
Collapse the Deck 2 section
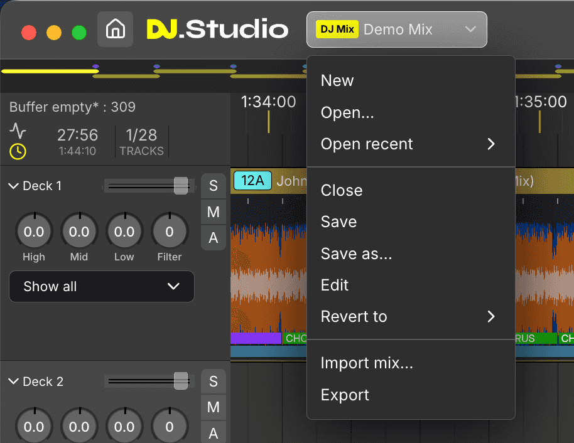tap(14, 382)
